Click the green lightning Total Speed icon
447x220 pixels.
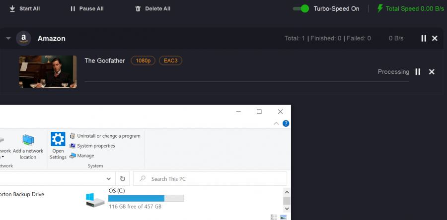click(x=380, y=8)
